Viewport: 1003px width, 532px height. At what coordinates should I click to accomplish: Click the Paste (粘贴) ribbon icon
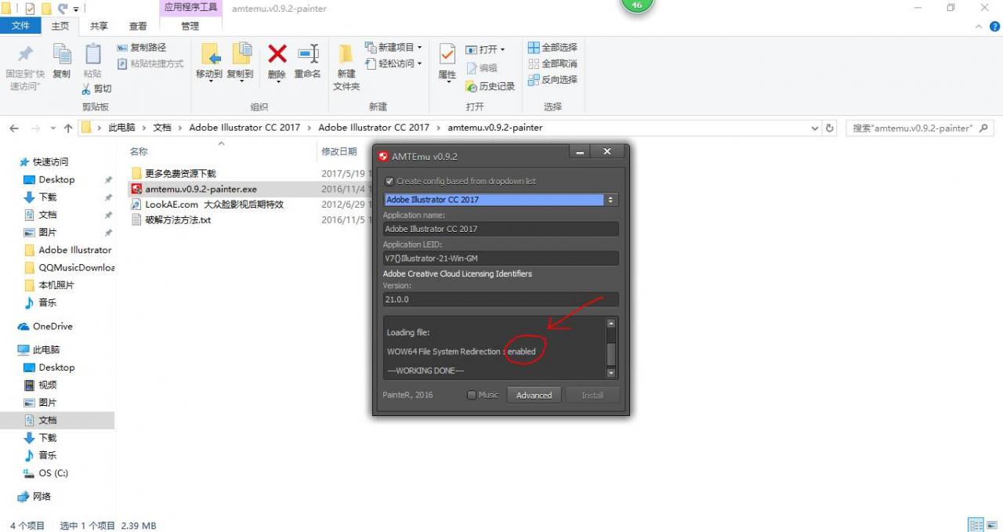coord(92,54)
